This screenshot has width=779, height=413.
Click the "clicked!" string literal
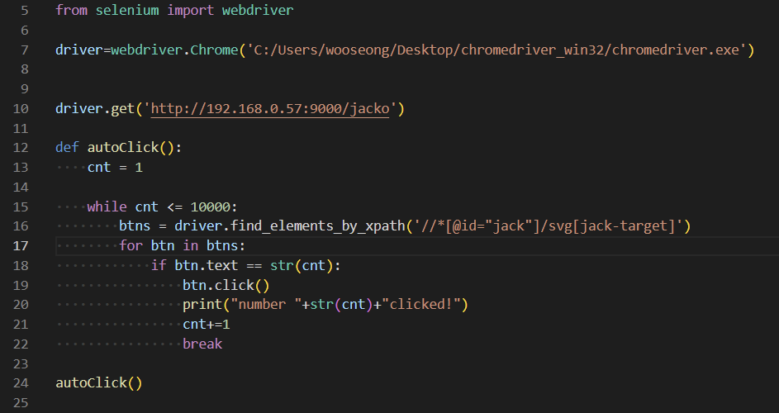420,304
